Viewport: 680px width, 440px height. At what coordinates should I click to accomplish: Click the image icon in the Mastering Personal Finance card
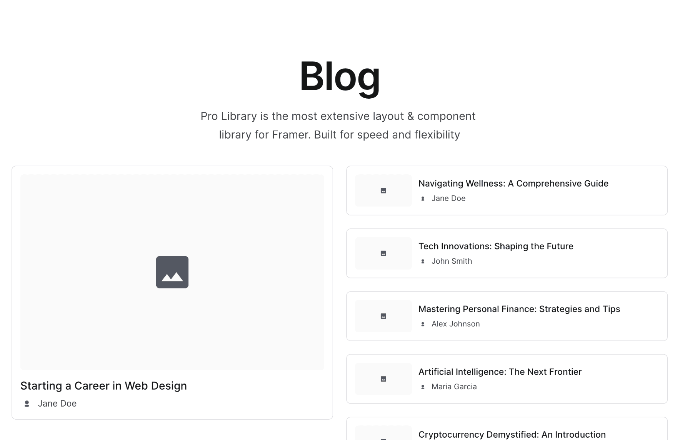click(383, 316)
